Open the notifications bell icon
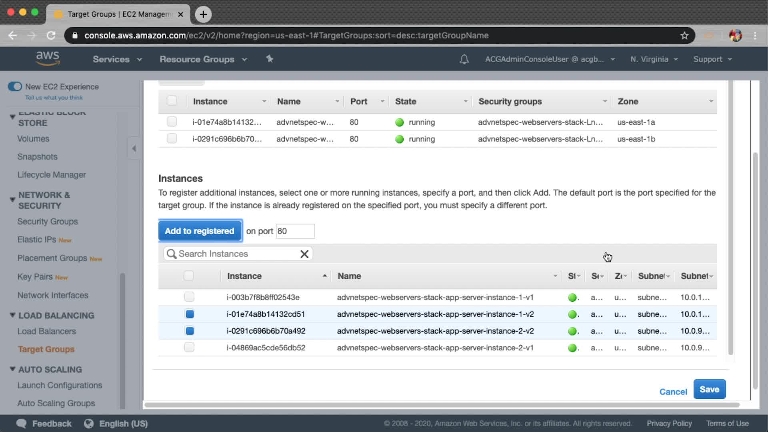 pos(464,59)
